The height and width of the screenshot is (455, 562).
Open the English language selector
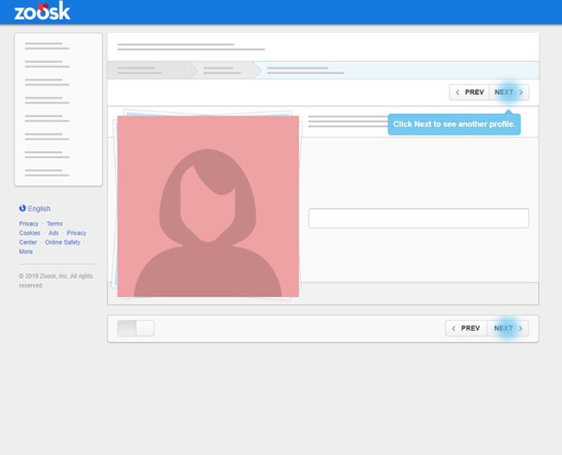[35, 208]
